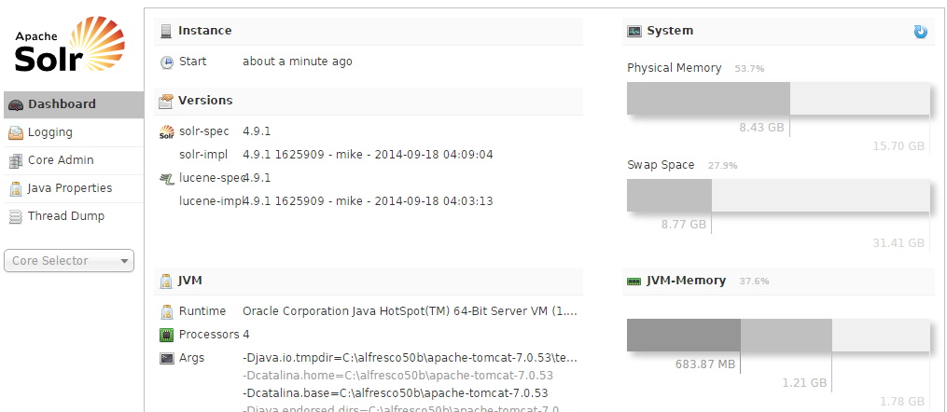This screenshot has height=412, width=947.
Task: Click the JVM section icon
Action: point(166,281)
